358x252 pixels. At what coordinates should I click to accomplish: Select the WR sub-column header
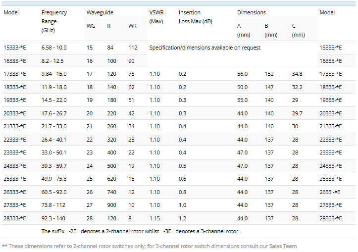tap(132, 26)
